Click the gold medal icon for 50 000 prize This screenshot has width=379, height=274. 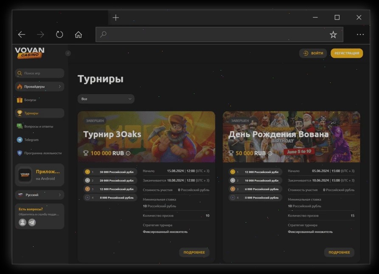[x=87, y=172]
